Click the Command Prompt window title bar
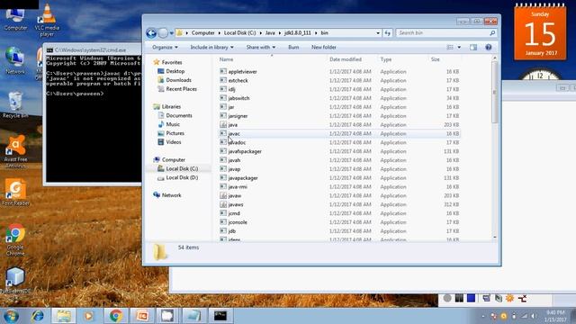This screenshot has height=324, width=576. [93, 49]
